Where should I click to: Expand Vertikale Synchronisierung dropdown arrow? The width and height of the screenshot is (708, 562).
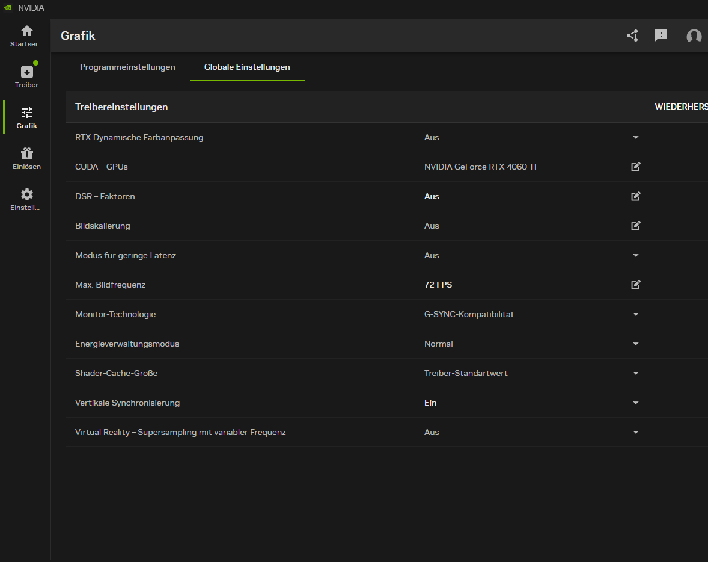636,403
